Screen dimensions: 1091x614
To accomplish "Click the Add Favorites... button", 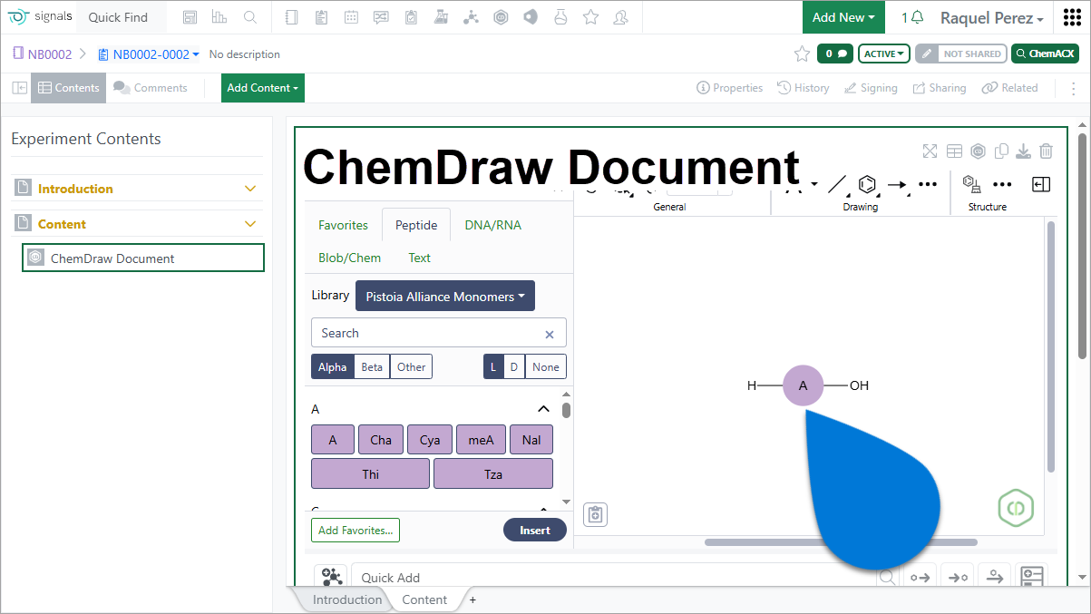I will tap(356, 531).
